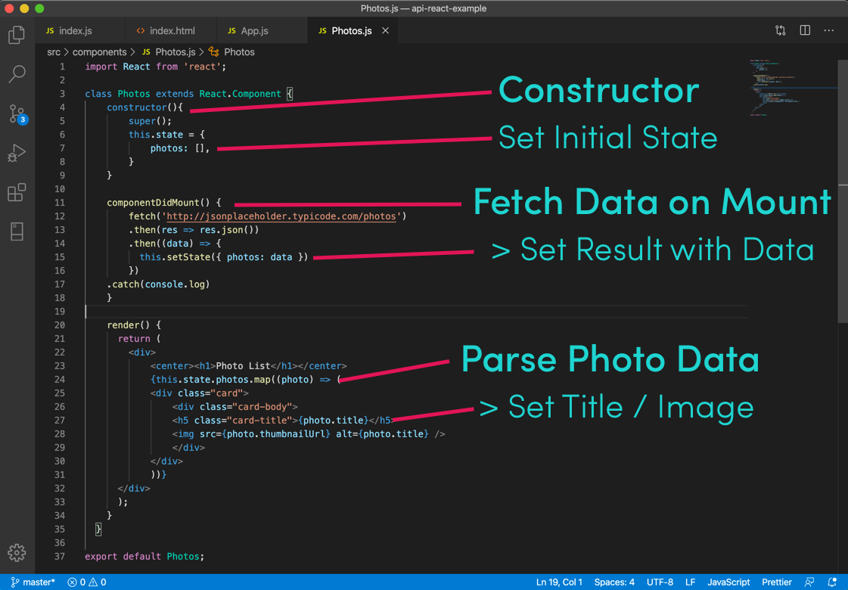
Task: Open the Extensions marketplace view
Action: pos(17,192)
